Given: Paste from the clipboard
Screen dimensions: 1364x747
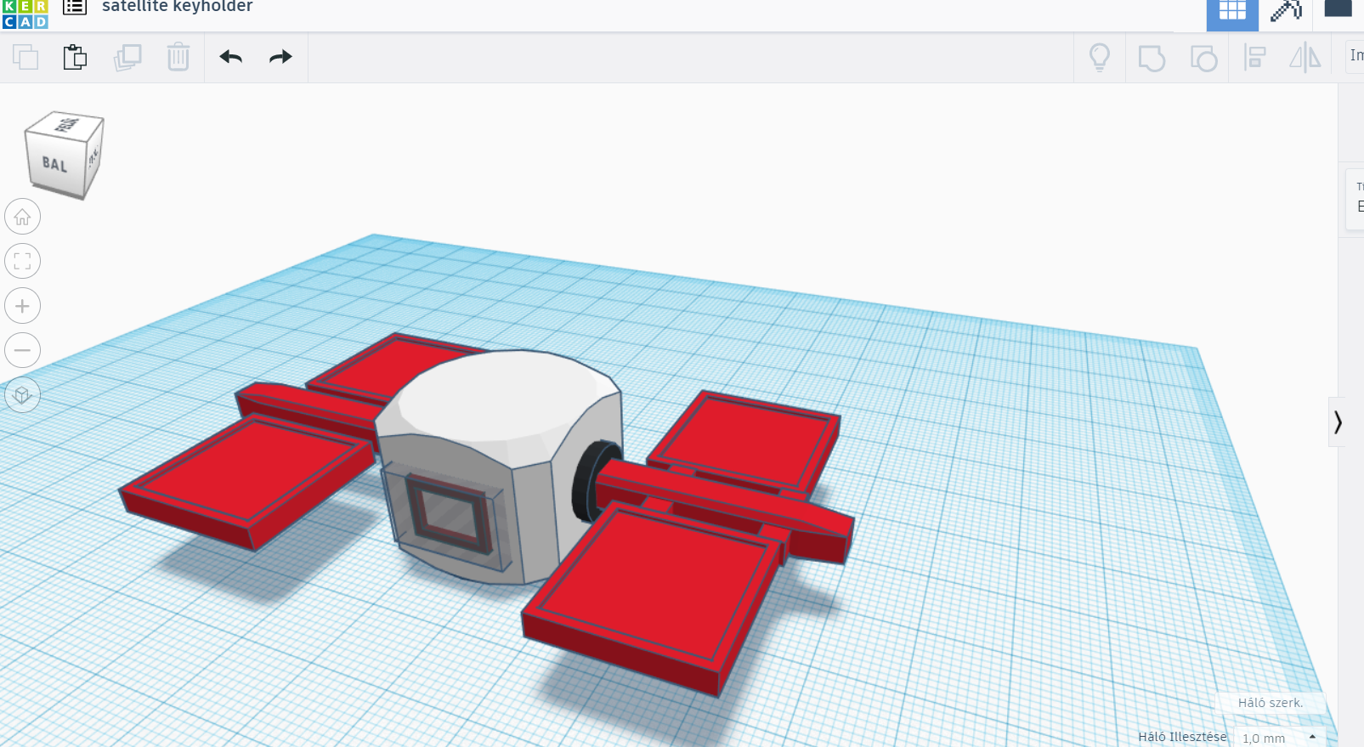Looking at the screenshot, I should pyautogui.click(x=75, y=57).
